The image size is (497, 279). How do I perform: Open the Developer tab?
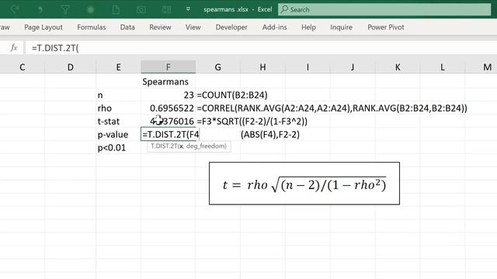(231, 28)
